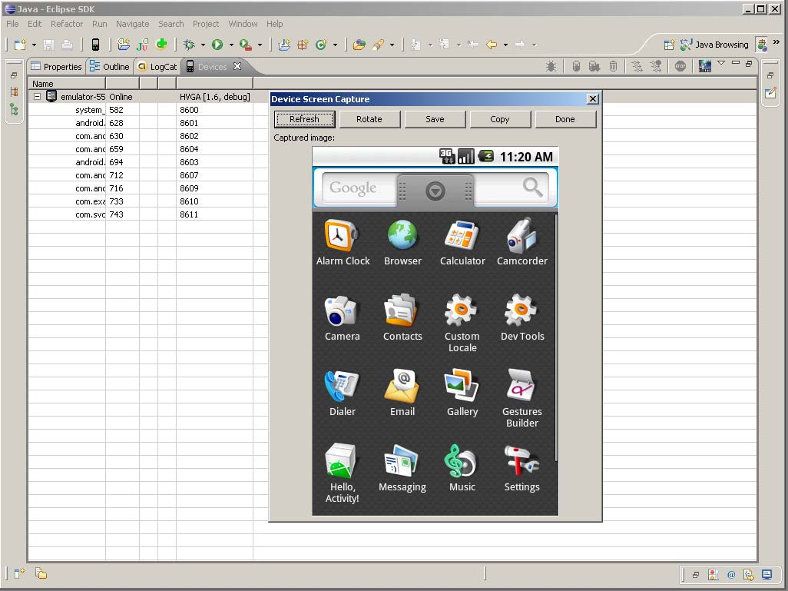Open the Window menu
The height and width of the screenshot is (591, 788).
(243, 24)
